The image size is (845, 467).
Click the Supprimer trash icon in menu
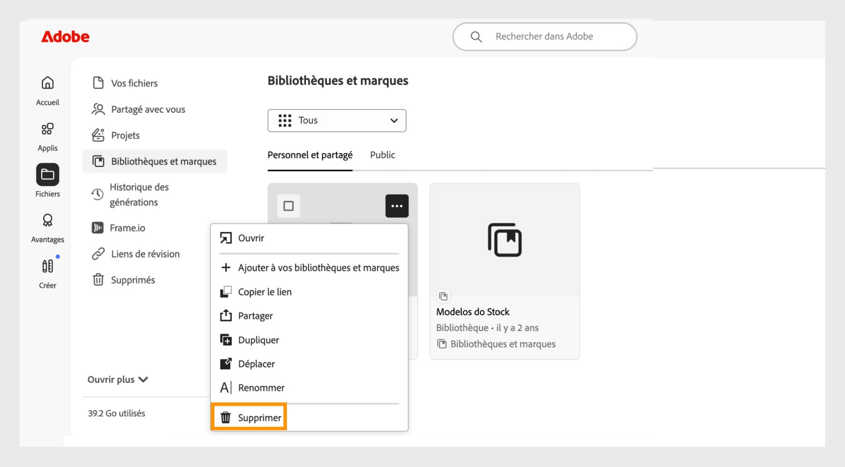(x=225, y=418)
